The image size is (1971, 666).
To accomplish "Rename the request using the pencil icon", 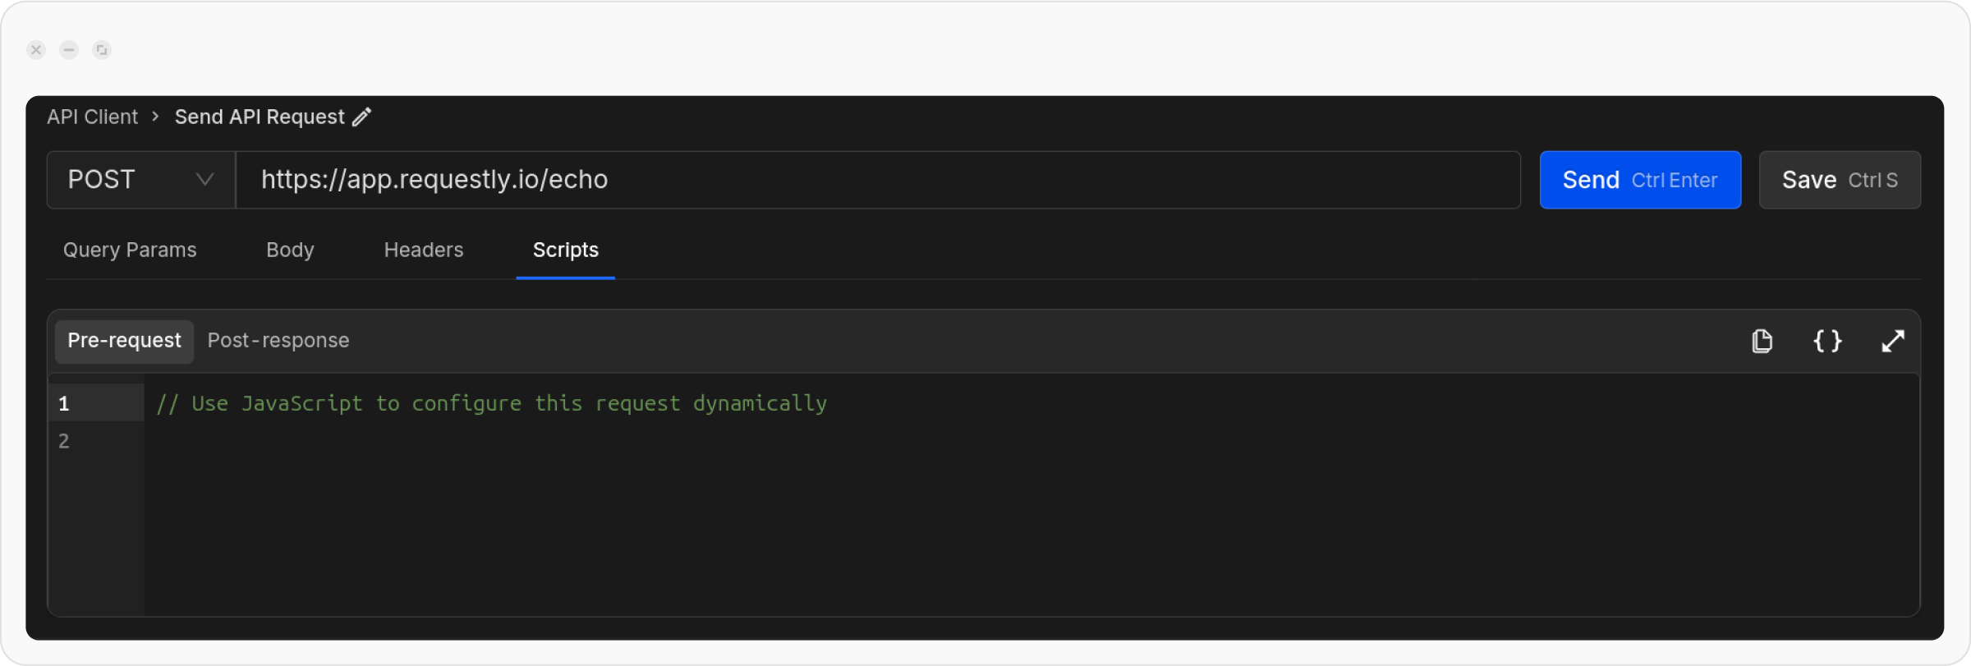I will click(x=360, y=117).
